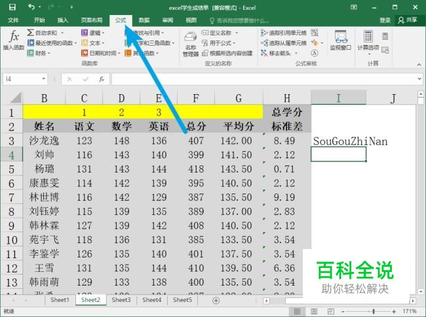
Task: Select cell containing SouGouZhiNan
Action: tap(339, 140)
